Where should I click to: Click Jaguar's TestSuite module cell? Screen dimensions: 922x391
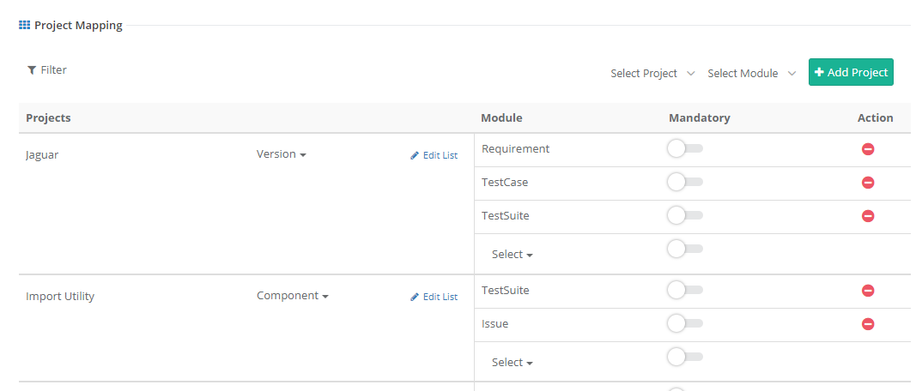point(506,216)
